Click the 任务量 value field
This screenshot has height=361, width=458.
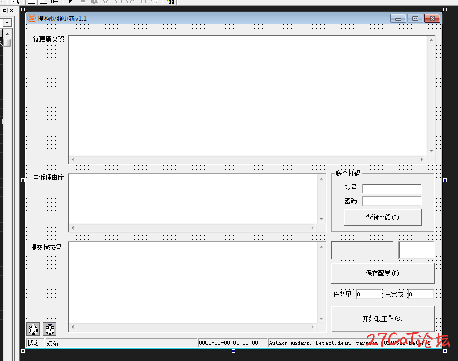tap(368, 294)
